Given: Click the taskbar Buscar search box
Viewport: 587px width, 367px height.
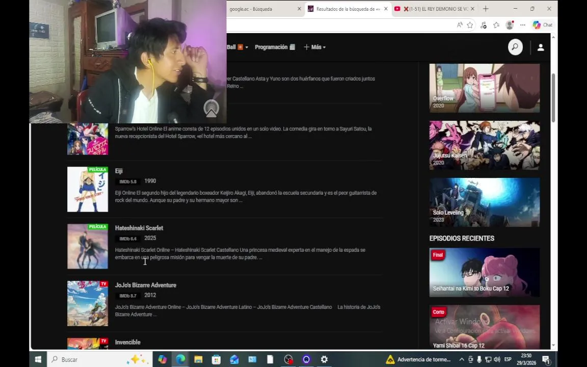Looking at the screenshot, I should pyautogui.click(x=100, y=359).
